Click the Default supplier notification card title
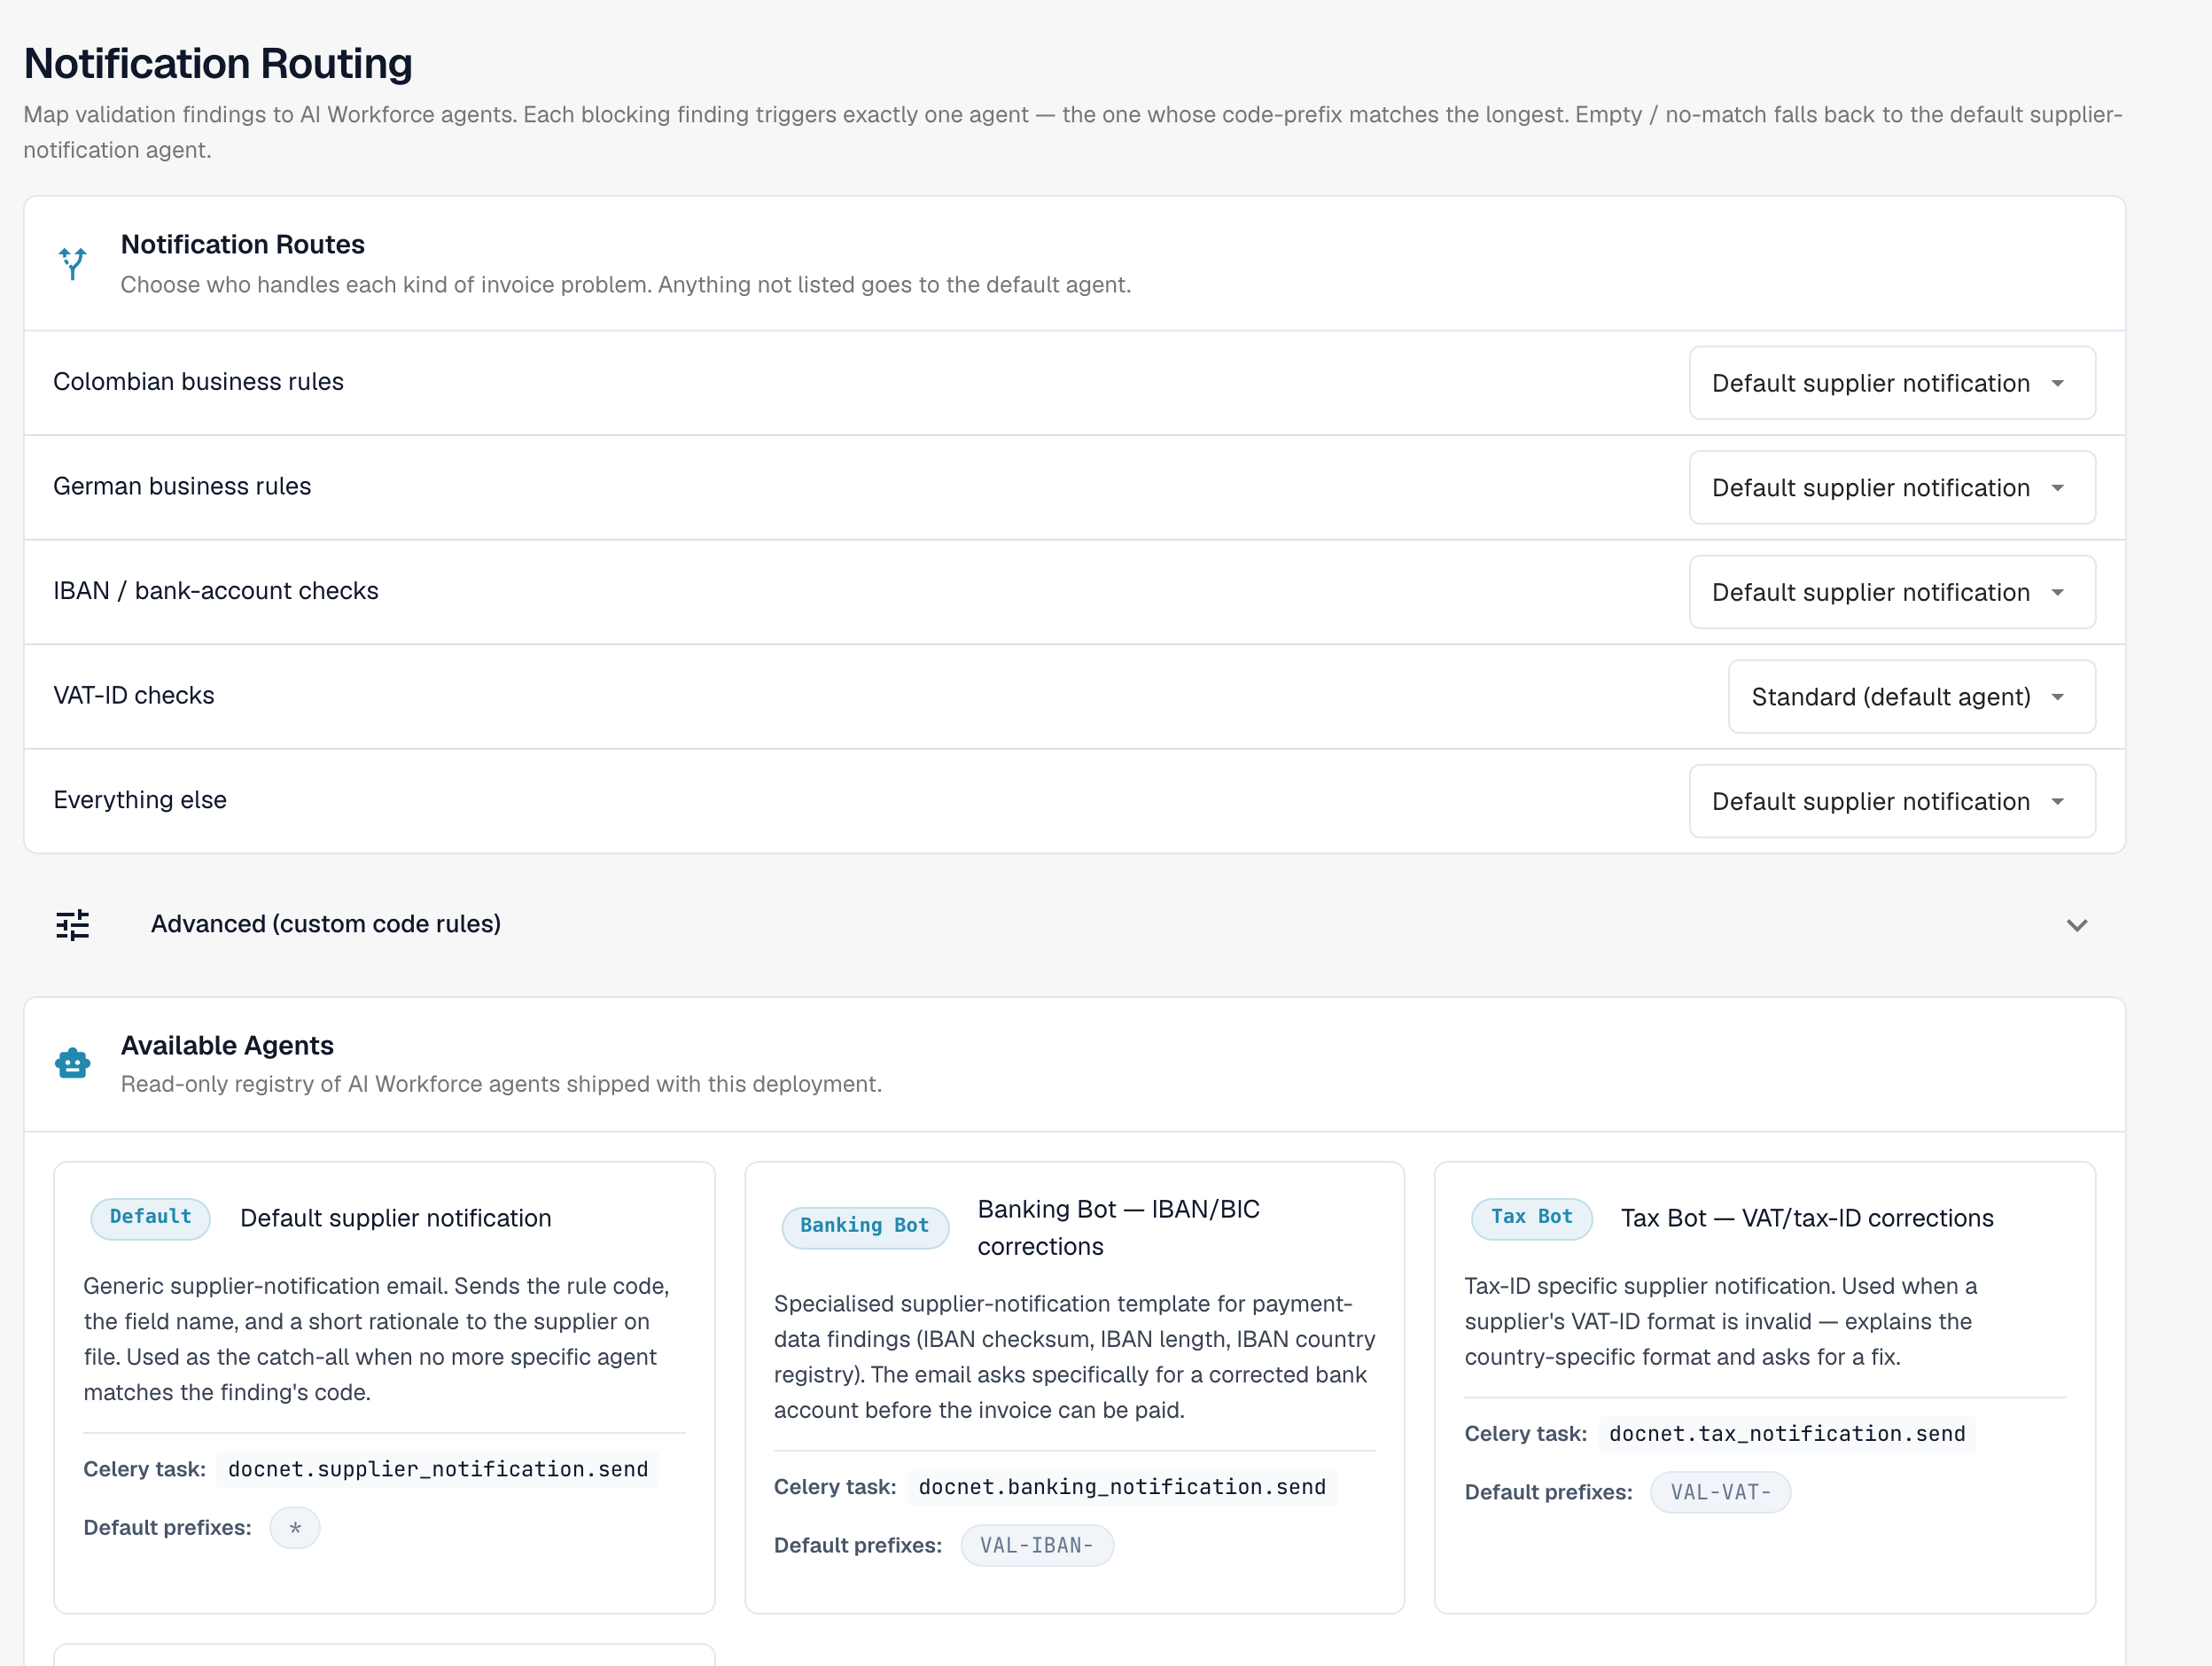Screen dimensions: 2212x1666 pyautogui.click(x=396, y=1218)
